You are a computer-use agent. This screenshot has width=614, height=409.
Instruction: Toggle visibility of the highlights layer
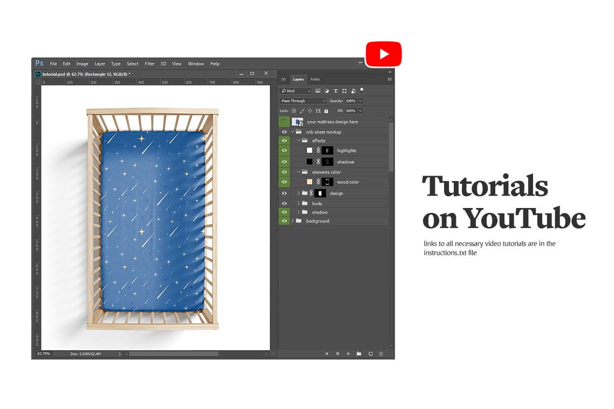coord(284,150)
